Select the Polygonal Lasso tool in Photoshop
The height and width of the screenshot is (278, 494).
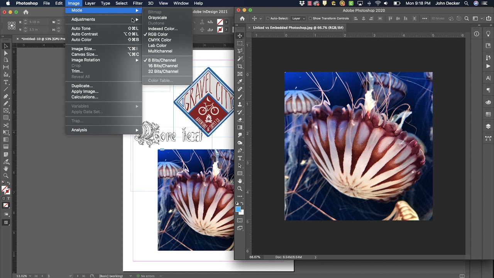point(240,51)
